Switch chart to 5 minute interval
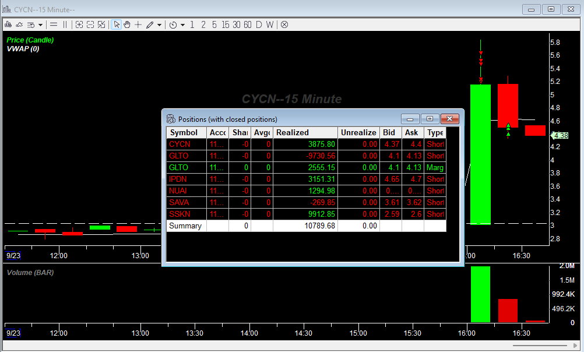Viewport: 584px width, 352px height. pyautogui.click(x=214, y=24)
